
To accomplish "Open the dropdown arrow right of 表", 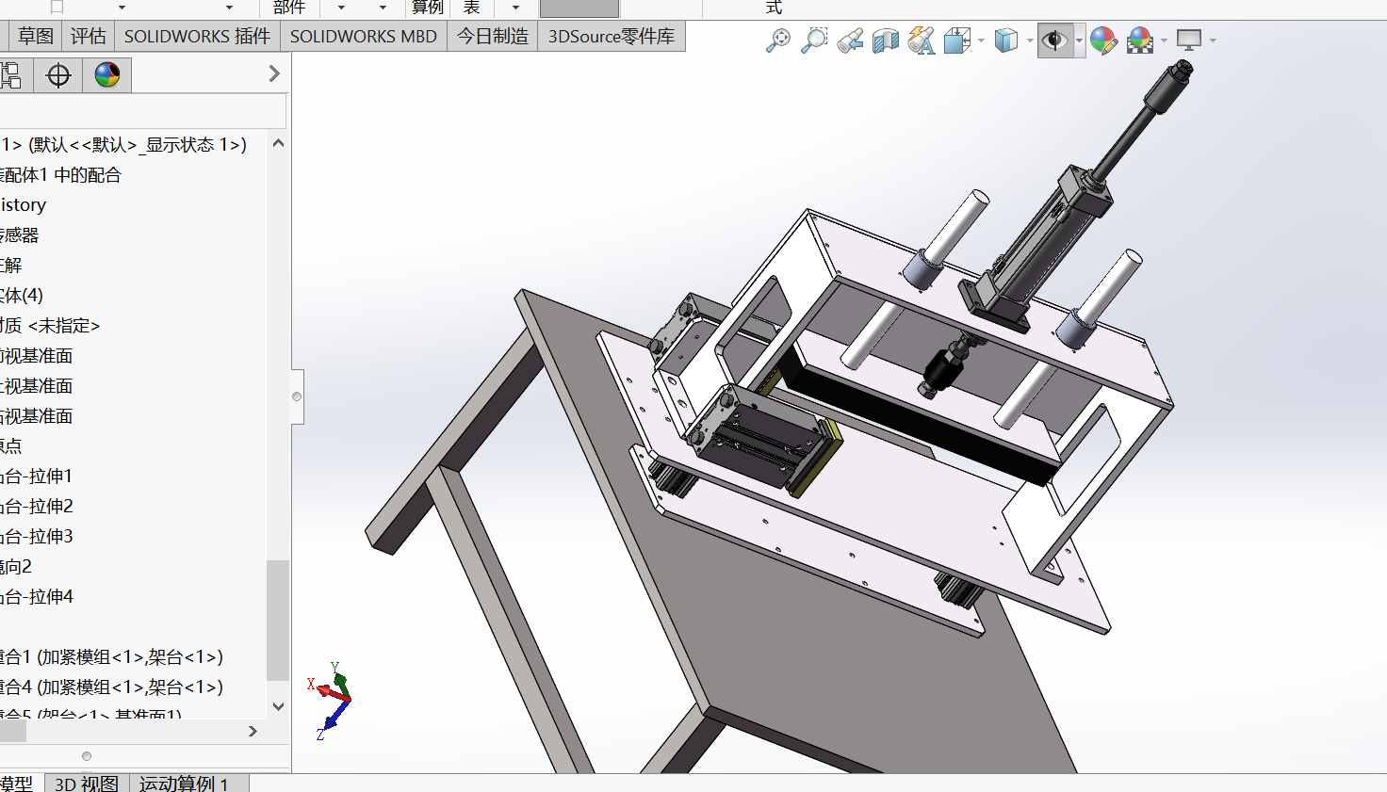I will (x=515, y=8).
